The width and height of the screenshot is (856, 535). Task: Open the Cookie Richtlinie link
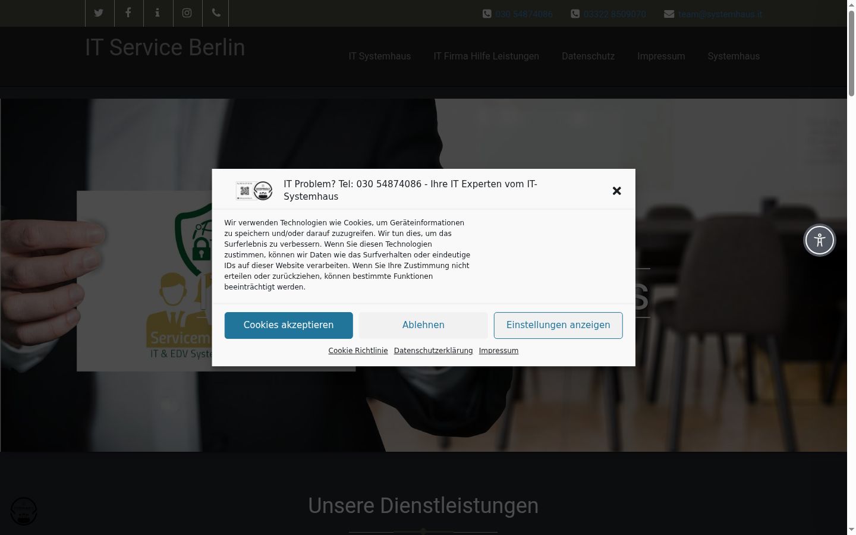point(358,351)
